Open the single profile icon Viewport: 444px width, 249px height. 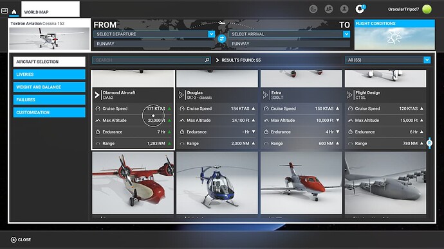(x=344, y=9)
